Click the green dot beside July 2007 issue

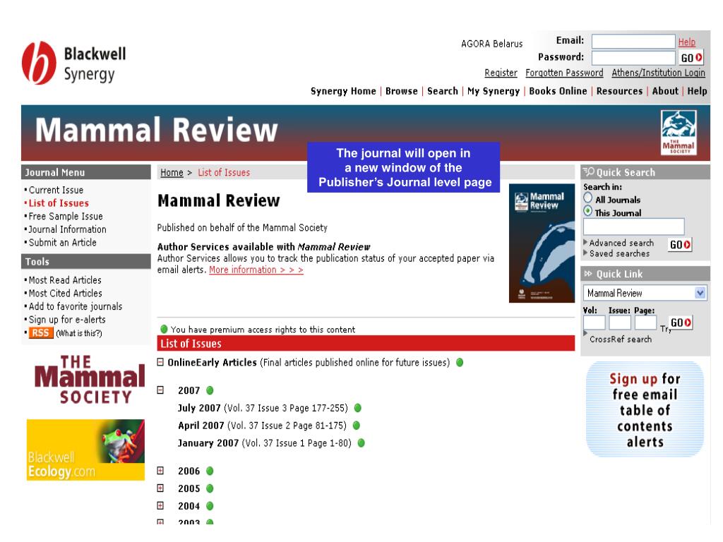coord(357,408)
